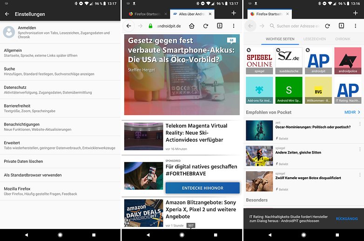Open overflow menu on androidpit toolbar
Image resolution: width=364 pixels, height=241 pixels.
[234, 26]
